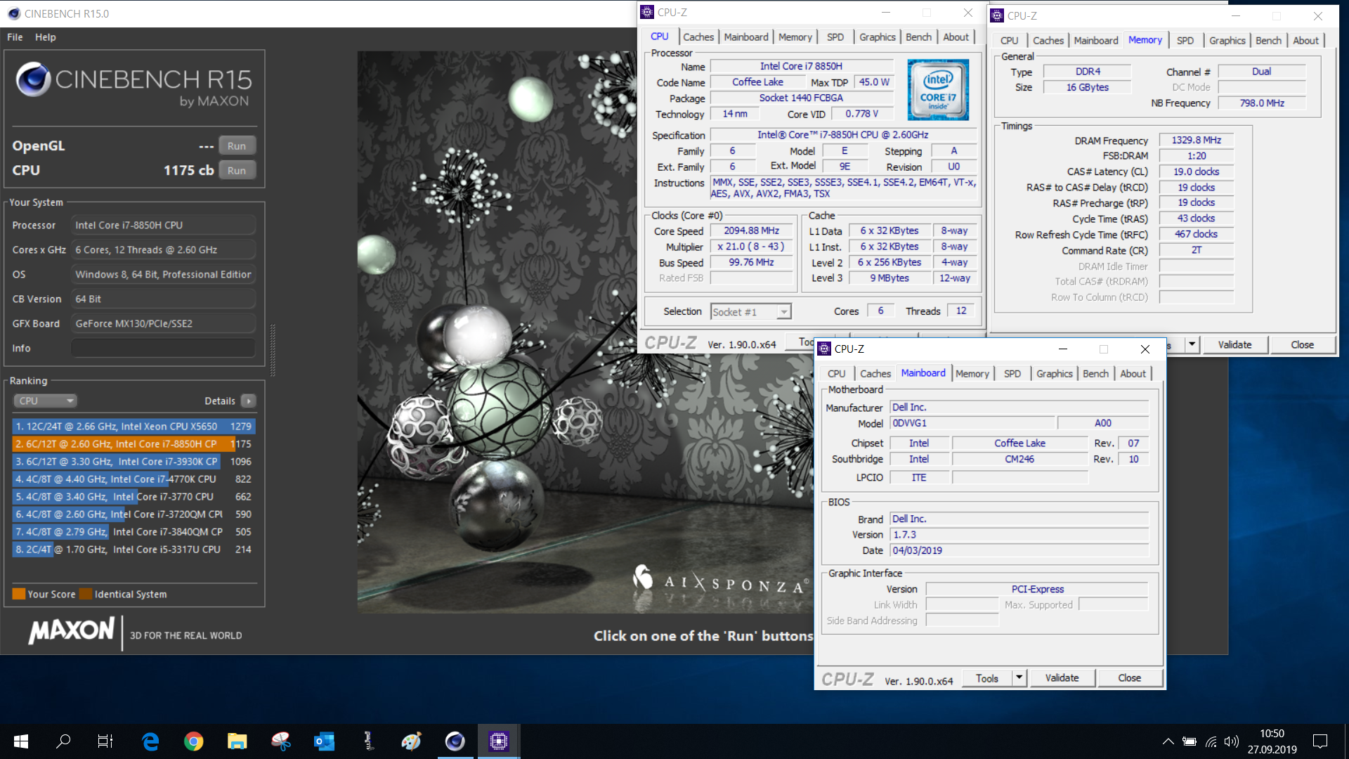Select ranking row Intel Xeon CPU X5650
This screenshot has width=1349, height=759.
click(133, 427)
